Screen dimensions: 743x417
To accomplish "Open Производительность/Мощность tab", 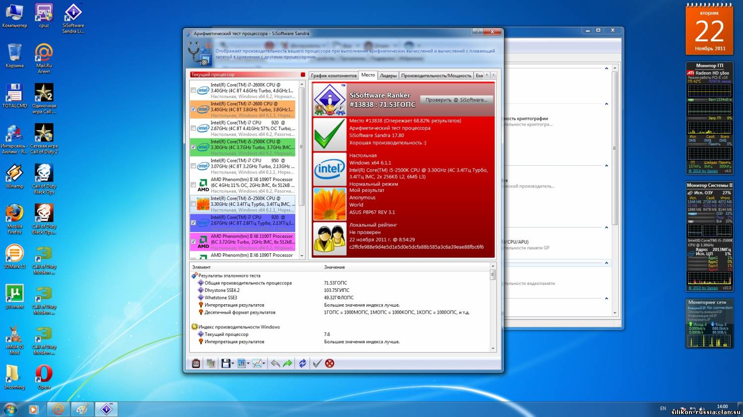I will [x=436, y=76].
